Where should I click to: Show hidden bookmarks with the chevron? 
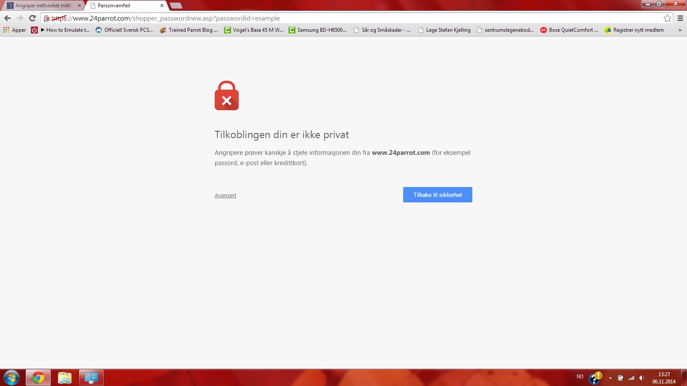tap(680, 30)
